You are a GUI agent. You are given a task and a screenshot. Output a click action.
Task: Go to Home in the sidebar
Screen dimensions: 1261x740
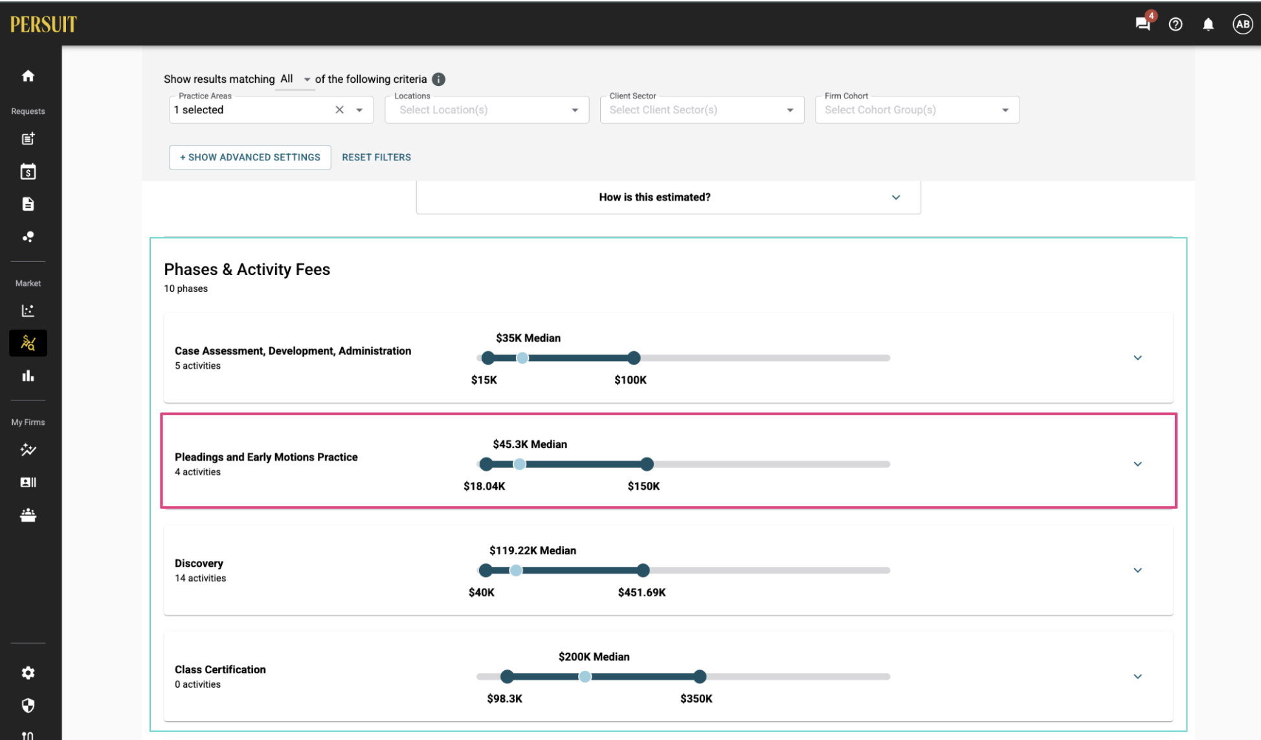(28, 76)
